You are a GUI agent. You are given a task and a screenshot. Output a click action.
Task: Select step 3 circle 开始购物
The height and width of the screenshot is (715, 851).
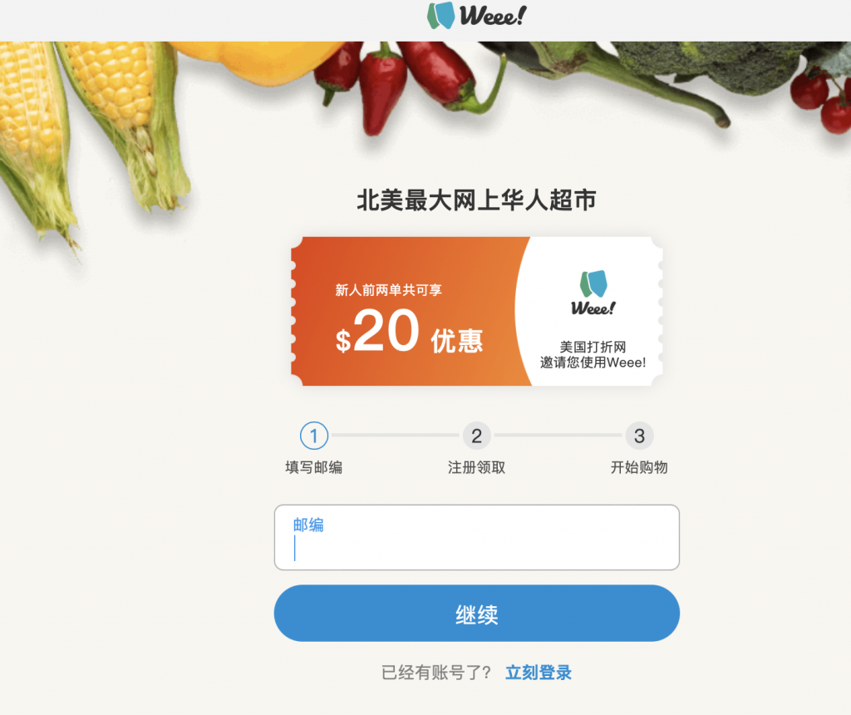pyautogui.click(x=639, y=436)
